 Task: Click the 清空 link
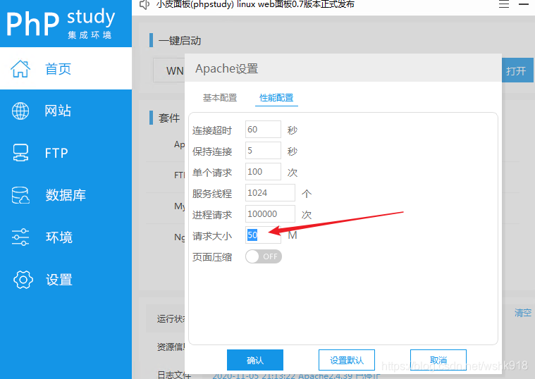[523, 313]
